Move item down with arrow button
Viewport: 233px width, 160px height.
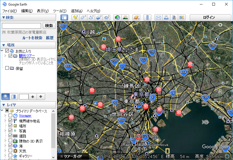[x=41, y=97]
